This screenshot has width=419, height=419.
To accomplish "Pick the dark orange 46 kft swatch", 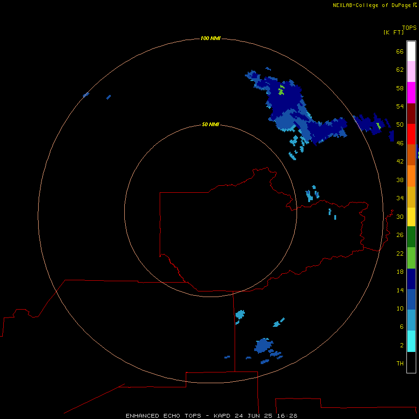I will 411,155.
